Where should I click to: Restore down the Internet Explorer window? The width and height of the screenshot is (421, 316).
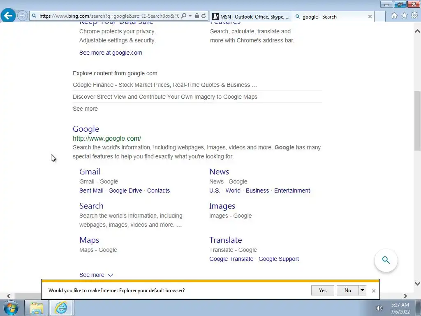point(400,4)
